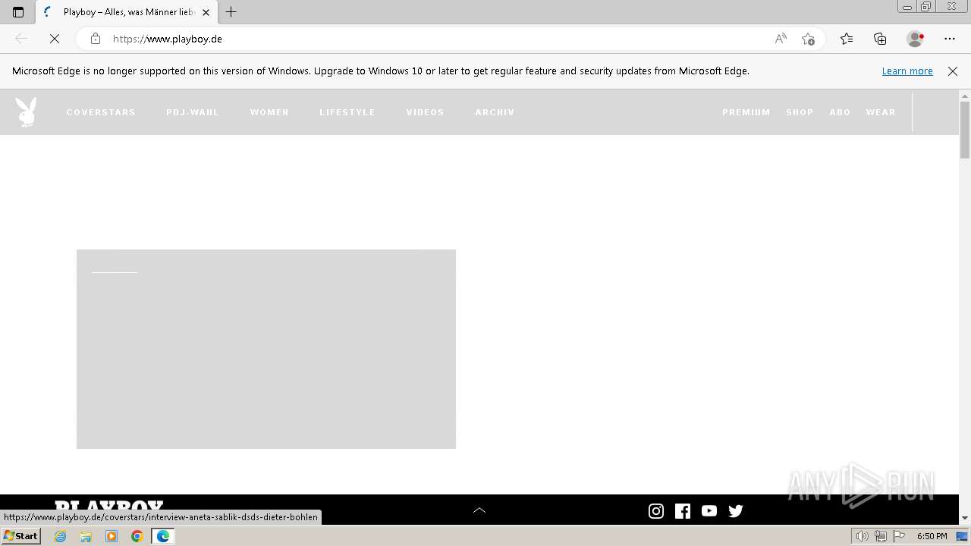Add this page to favorites star
Image resolution: width=971 pixels, height=546 pixels.
(808, 39)
